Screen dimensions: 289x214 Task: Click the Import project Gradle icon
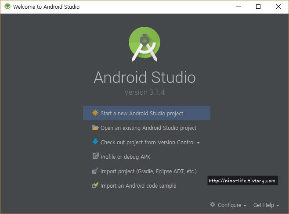point(95,171)
